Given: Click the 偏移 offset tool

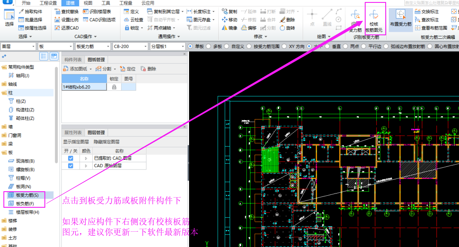Looking at the screenshot, I should pyautogui.click(x=249, y=28).
